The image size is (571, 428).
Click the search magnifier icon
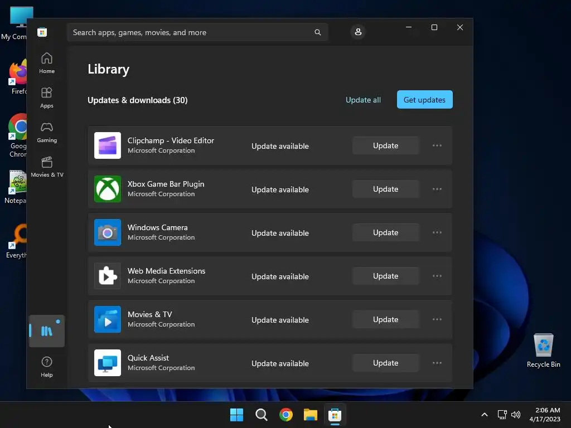click(317, 32)
